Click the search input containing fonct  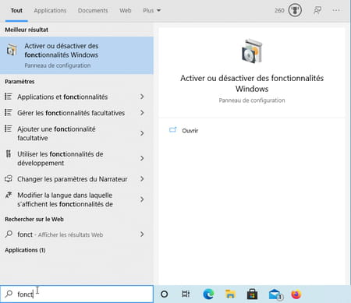click(76, 294)
